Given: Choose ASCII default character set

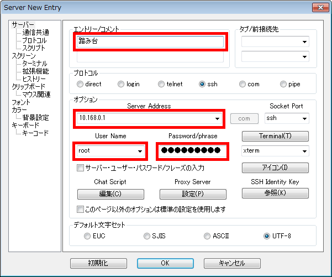Looking at the screenshot, I should (207, 236).
